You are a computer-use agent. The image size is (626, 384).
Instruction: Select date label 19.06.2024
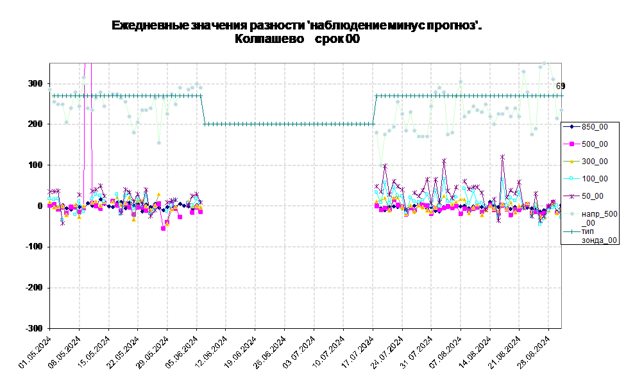tap(241, 353)
